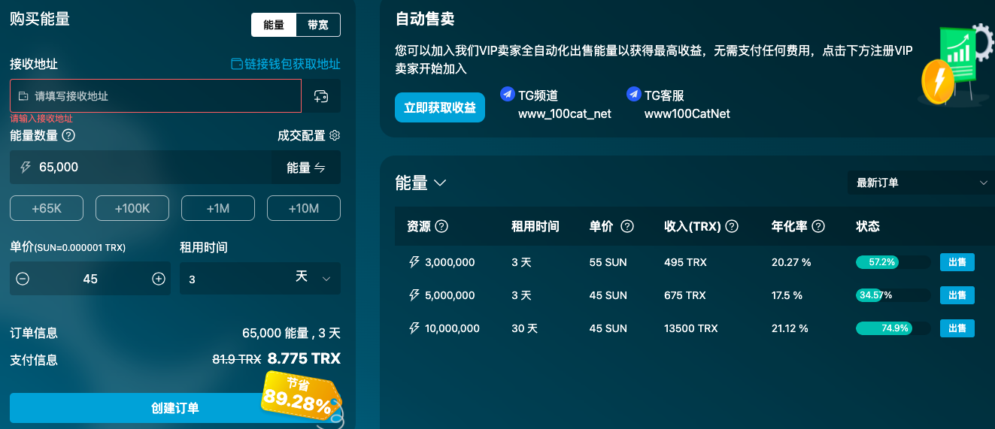The image size is (995, 429).
Task: Click the 创建订单 button
Action: [x=175, y=408]
